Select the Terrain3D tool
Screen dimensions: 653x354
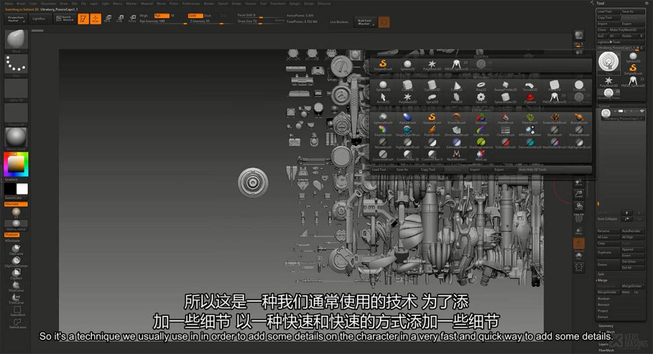[x=530, y=86]
